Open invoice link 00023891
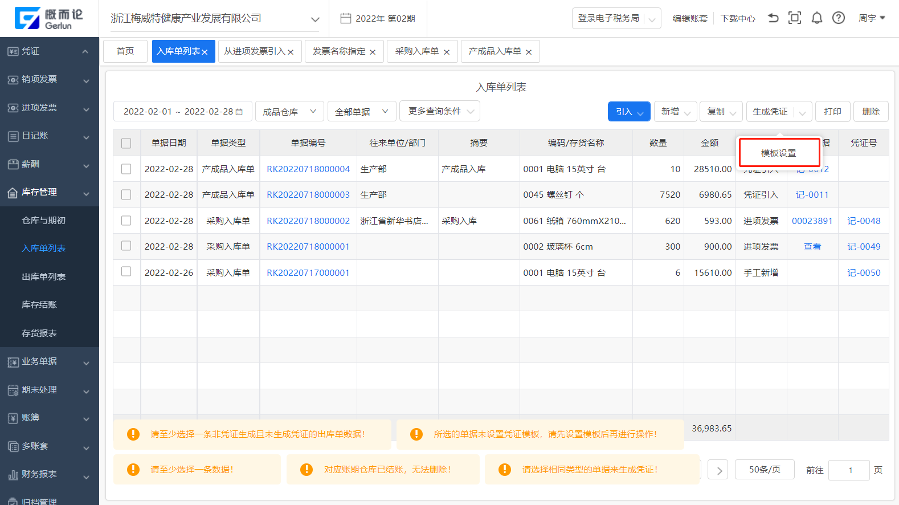Viewport: 899px width, 505px height. (812, 221)
